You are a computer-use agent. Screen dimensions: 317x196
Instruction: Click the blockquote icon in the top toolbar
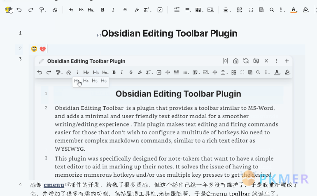(x=177, y=10)
